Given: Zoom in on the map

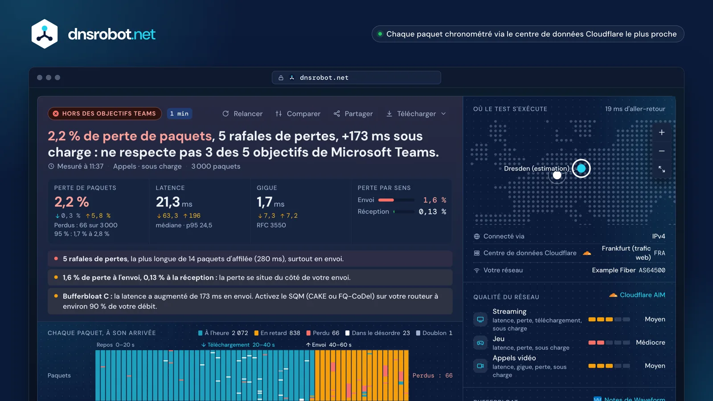Looking at the screenshot, I should [x=662, y=132].
